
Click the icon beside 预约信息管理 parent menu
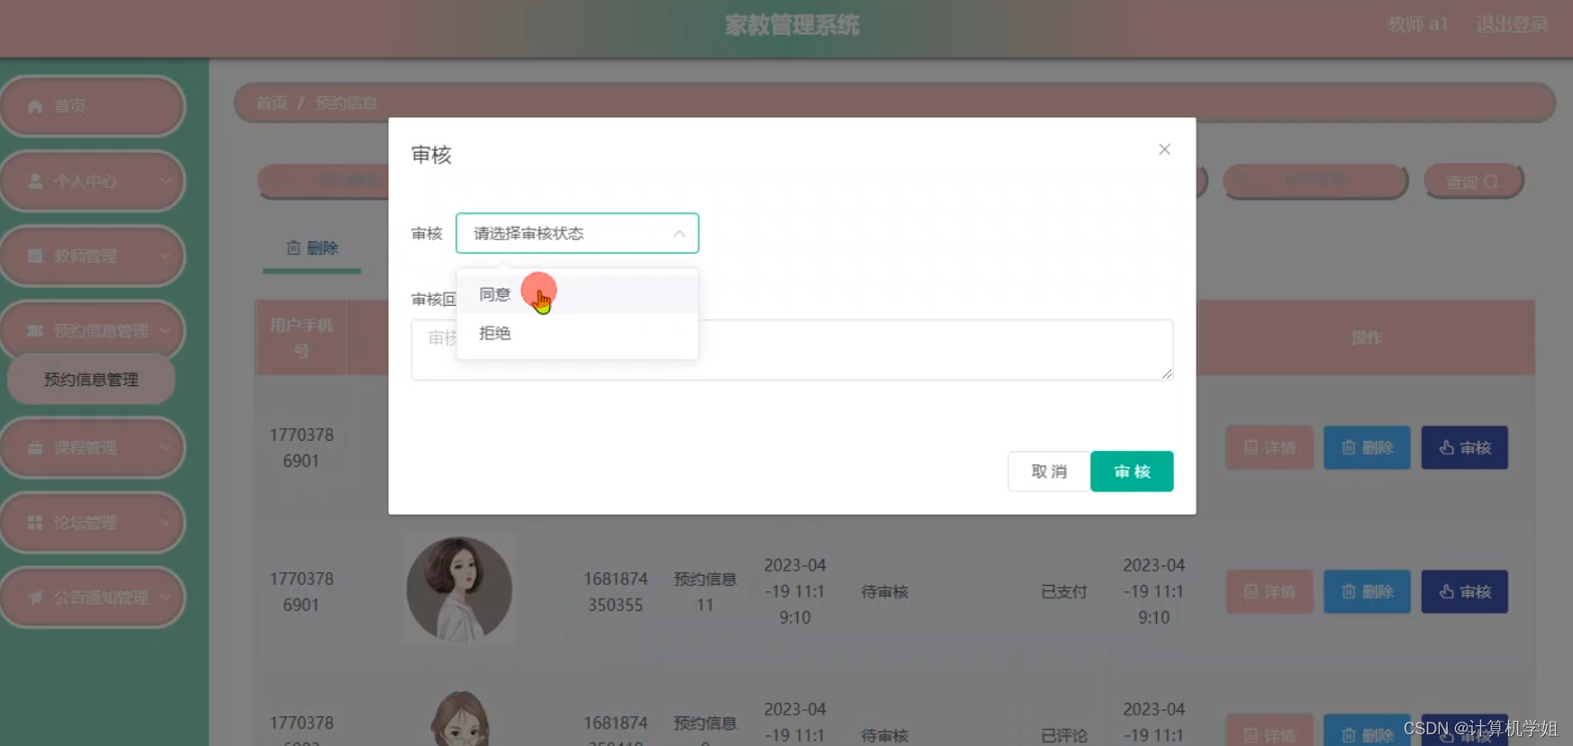click(35, 330)
